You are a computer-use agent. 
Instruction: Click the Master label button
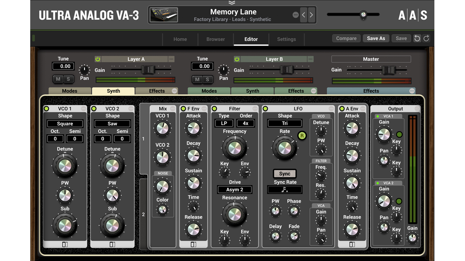pos(371,59)
